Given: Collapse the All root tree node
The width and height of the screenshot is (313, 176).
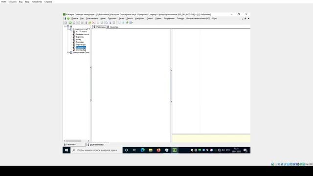Looking at the screenshot, I should pos(65,26).
